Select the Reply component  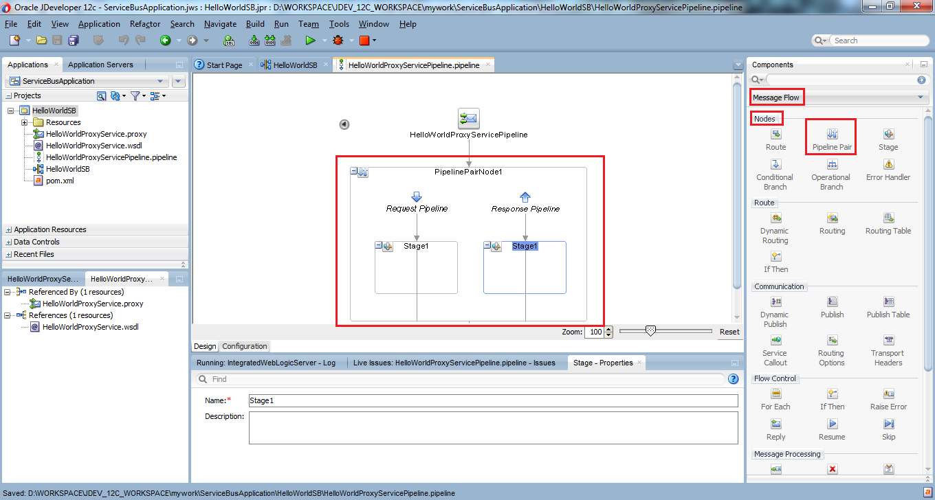coord(775,430)
